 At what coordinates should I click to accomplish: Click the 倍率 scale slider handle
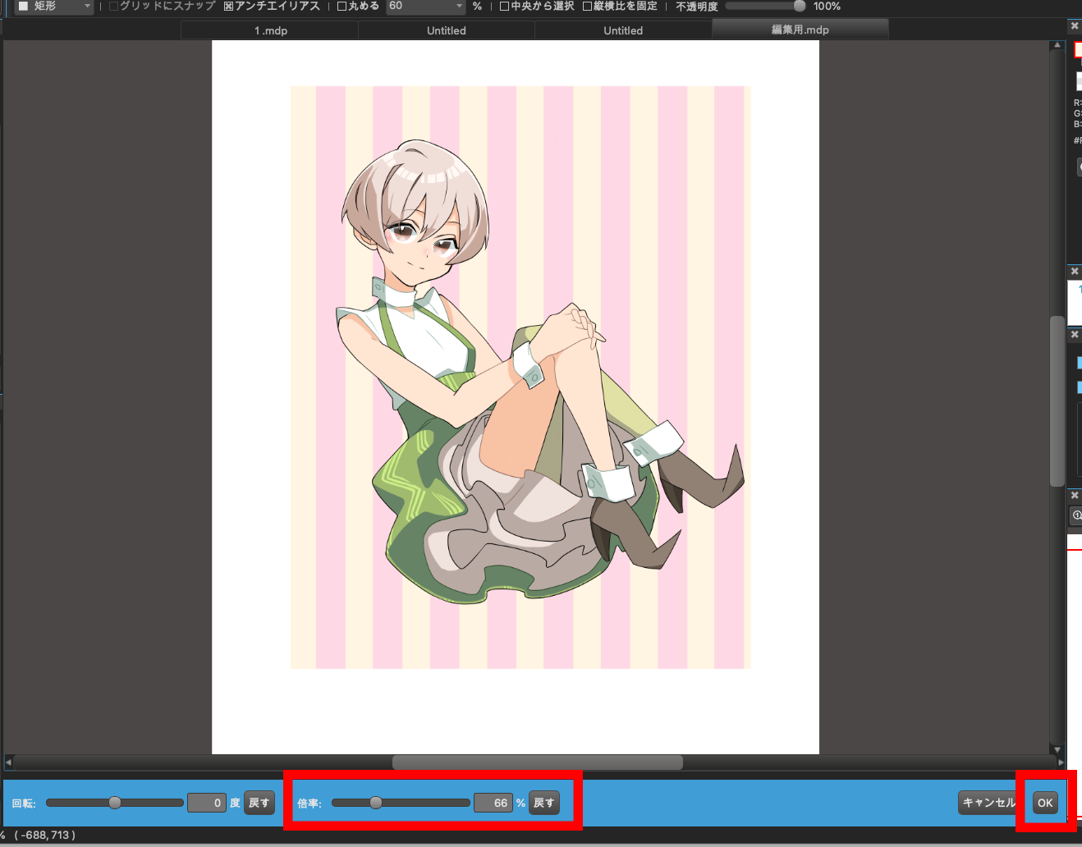[x=376, y=803]
